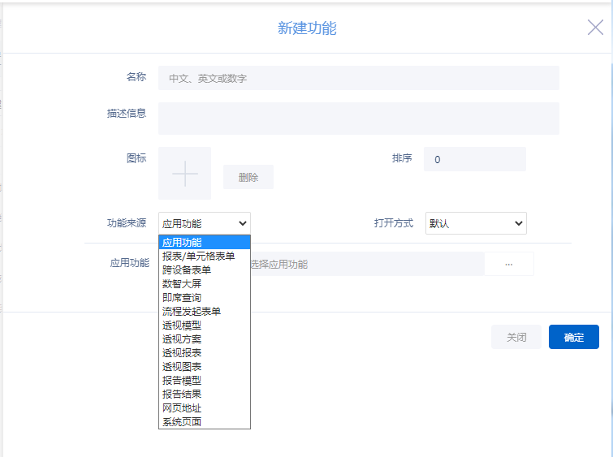Viewport: 613px width, 457px height.
Task: Select 报表/单元格表单 from the list
Action: click(198, 256)
